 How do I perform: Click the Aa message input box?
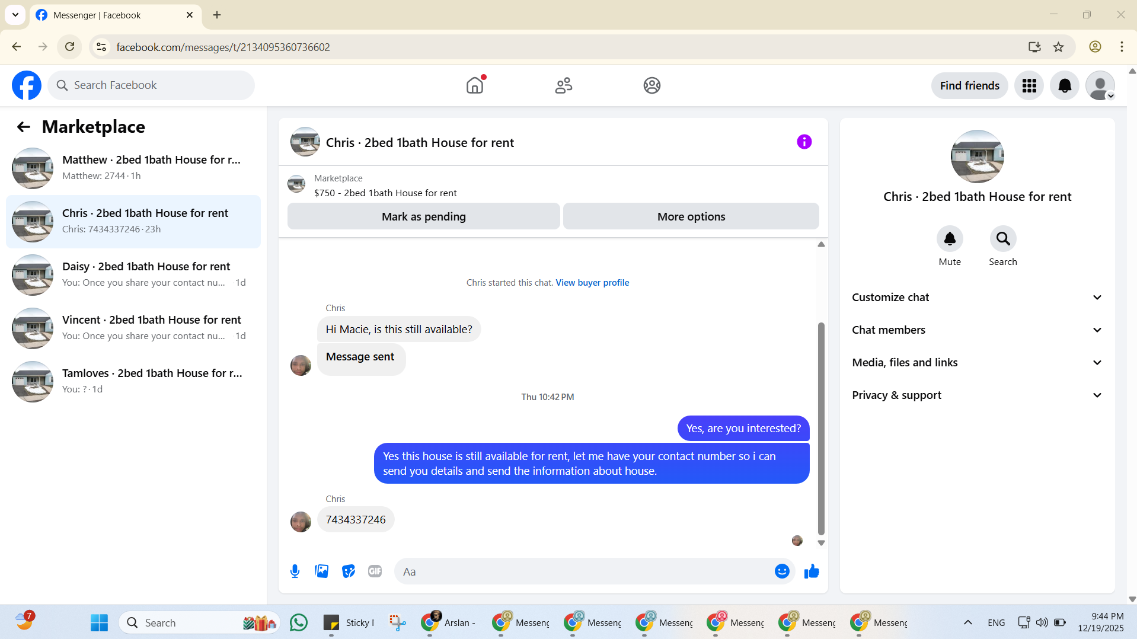584,571
